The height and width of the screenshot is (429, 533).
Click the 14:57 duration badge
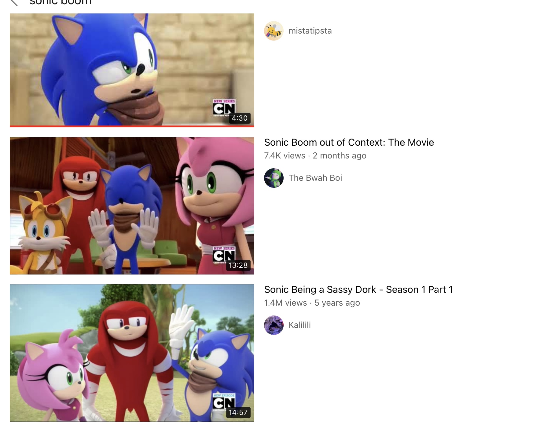(238, 413)
